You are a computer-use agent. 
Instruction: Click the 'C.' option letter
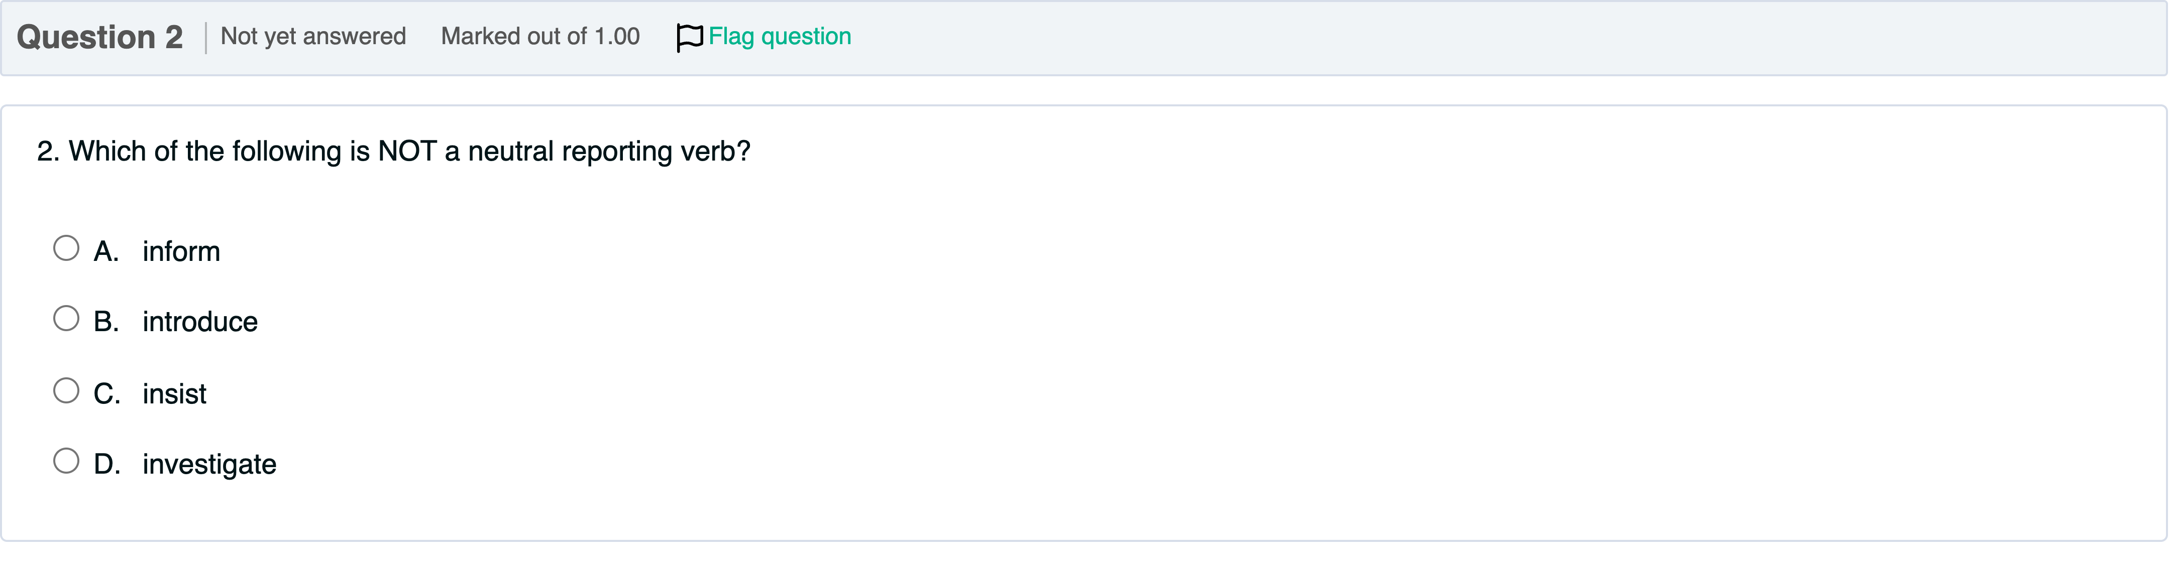[x=107, y=394]
